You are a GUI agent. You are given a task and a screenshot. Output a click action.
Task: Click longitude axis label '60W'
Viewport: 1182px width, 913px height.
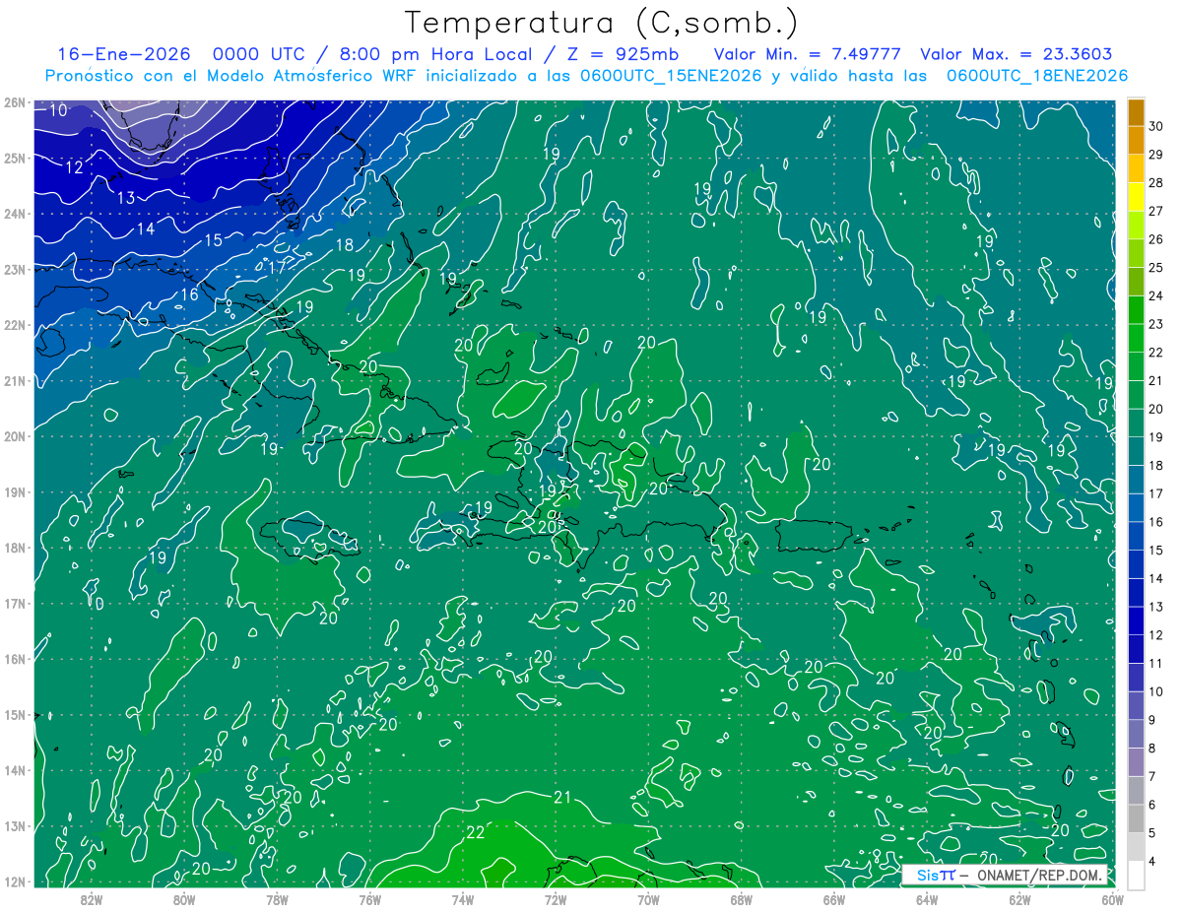point(1112,899)
